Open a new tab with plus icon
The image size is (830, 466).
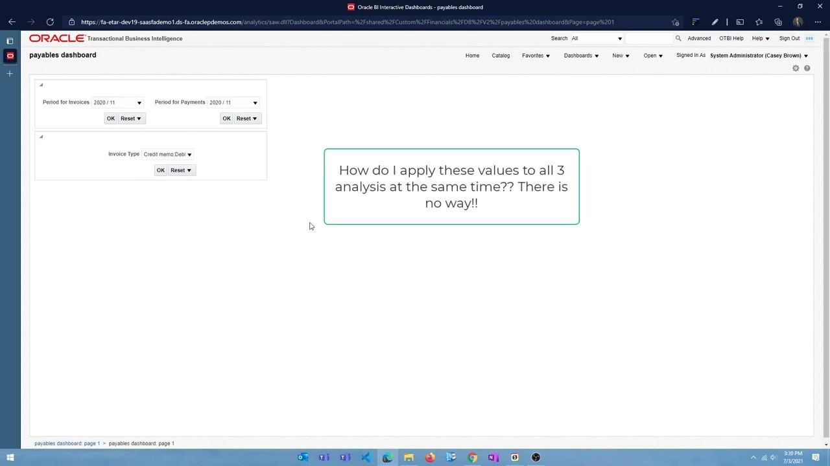(10, 74)
